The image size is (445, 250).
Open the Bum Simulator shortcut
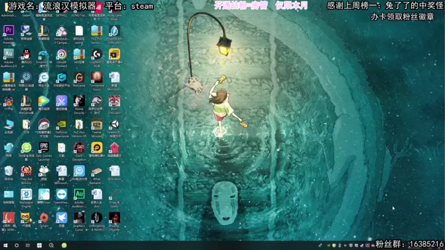coord(115,101)
